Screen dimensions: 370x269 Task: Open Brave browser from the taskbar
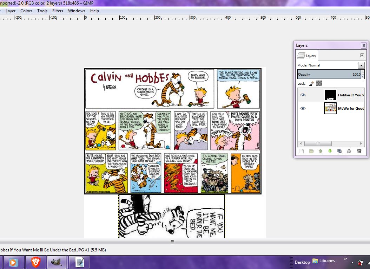(35, 262)
